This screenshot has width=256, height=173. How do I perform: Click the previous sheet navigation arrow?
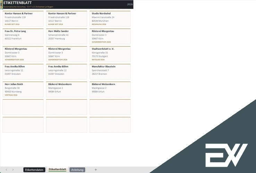tap(6, 170)
